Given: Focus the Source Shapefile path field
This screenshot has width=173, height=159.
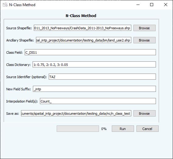Looking at the screenshot, I should 83,28.
